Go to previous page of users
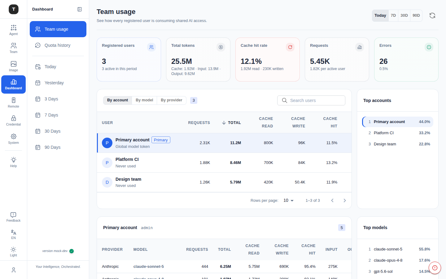This screenshot has width=446, height=279. pos(332,201)
